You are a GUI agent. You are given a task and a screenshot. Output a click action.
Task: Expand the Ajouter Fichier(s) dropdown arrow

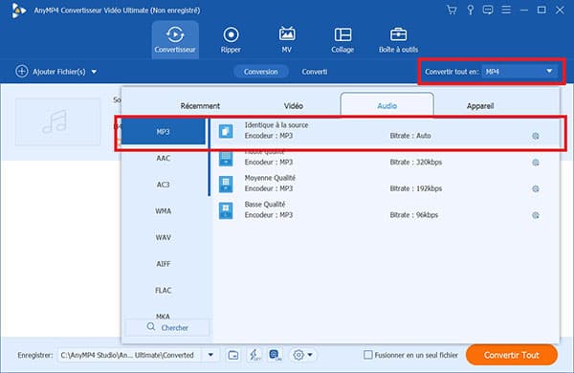(94, 72)
